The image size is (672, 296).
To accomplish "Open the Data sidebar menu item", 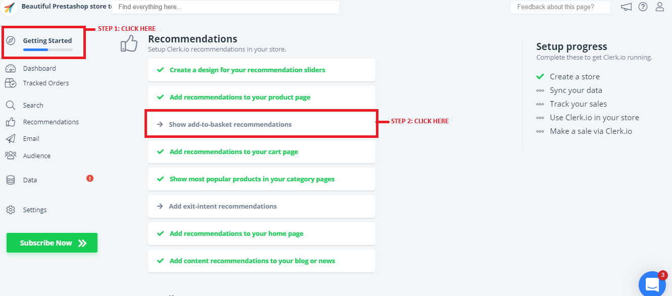I will pos(30,180).
